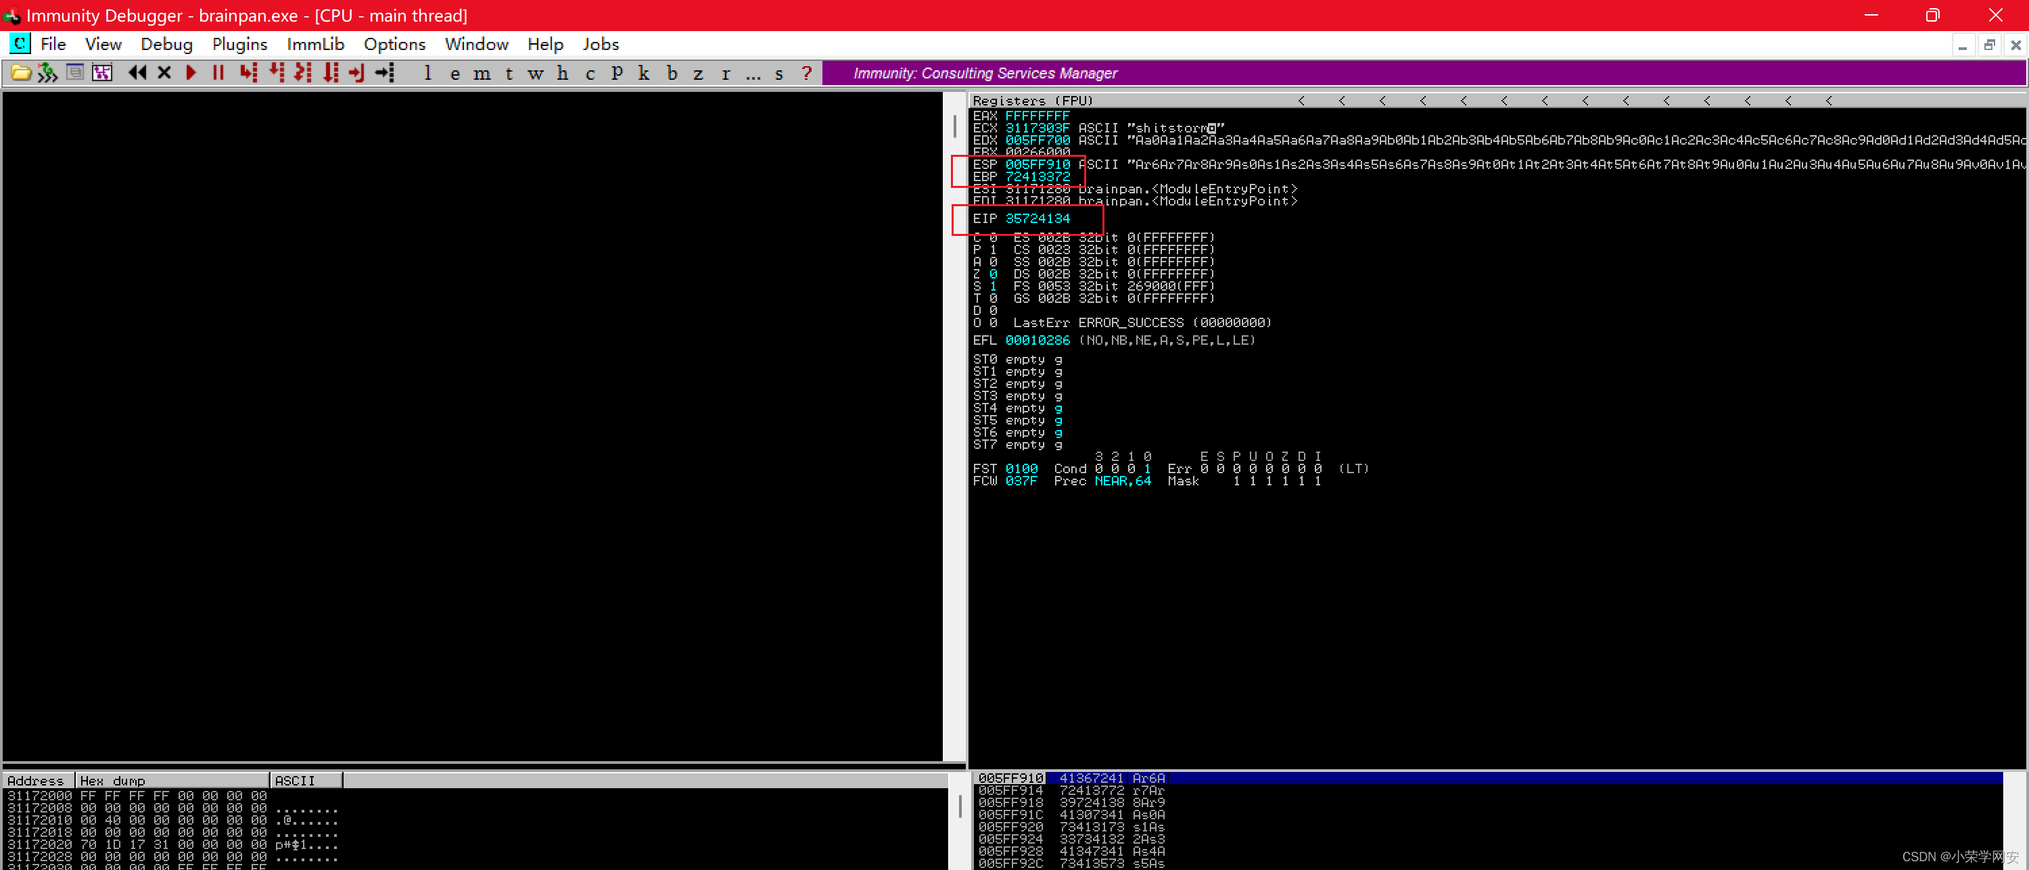Select ESP register value 005FF910
2029x870 pixels.
(1037, 164)
